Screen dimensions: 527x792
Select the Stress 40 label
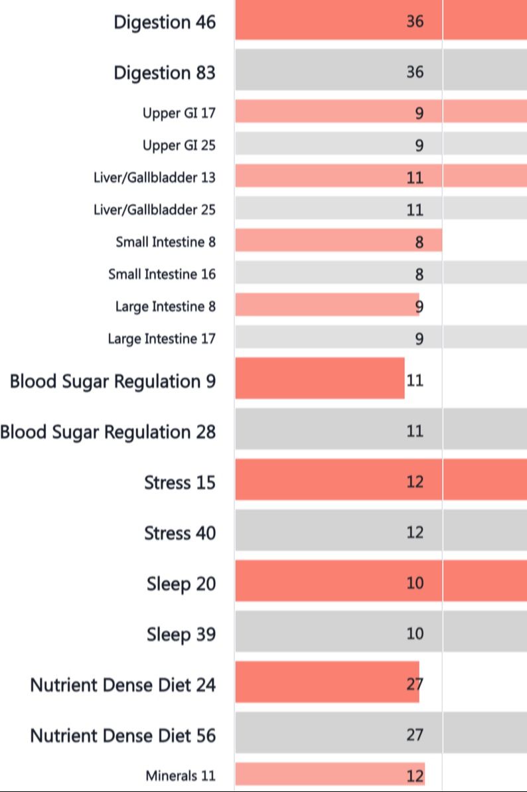pos(179,533)
